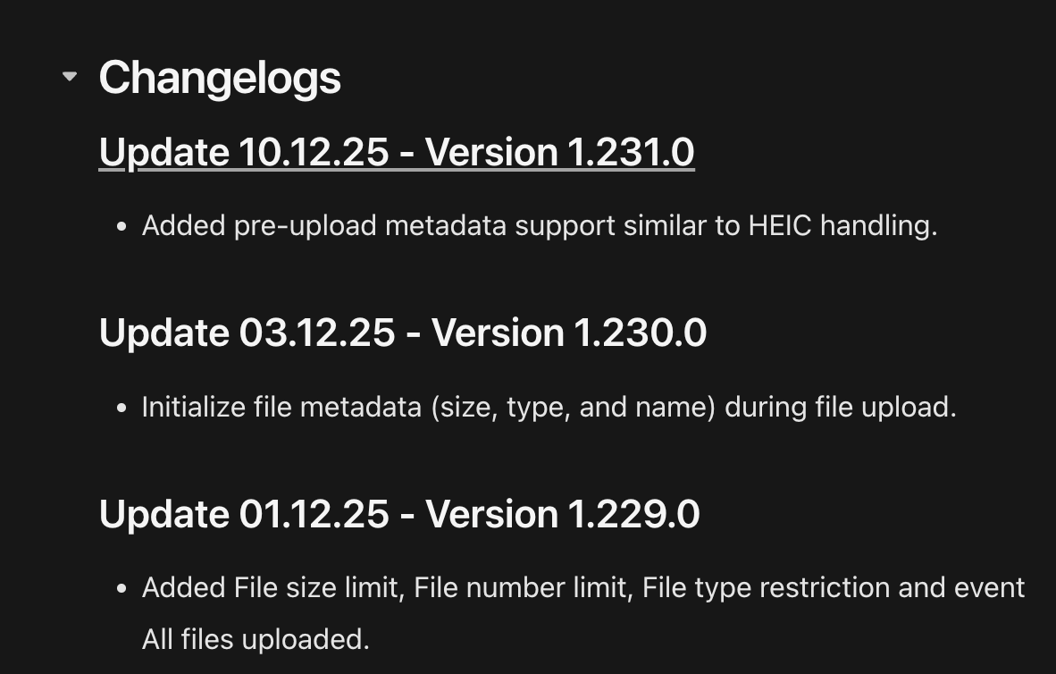Click the words 'File number limit'

pos(520,588)
